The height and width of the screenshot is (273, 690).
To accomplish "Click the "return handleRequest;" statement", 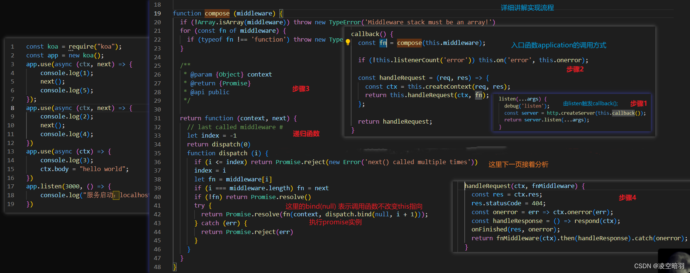I will (x=395, y=122).
